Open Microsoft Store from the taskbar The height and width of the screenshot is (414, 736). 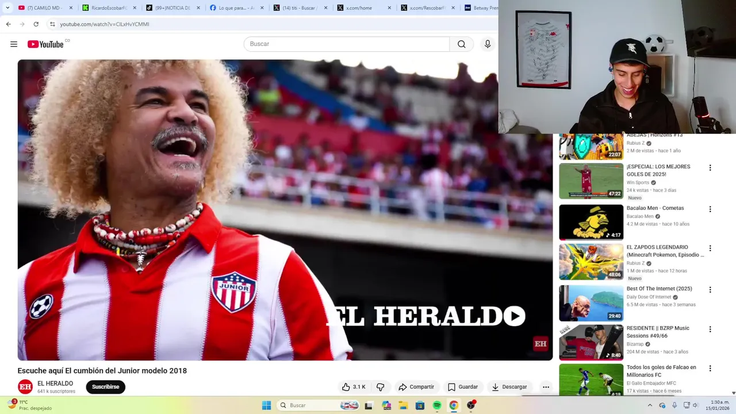(420, 405)
